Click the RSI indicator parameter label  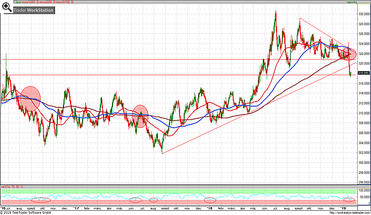(12, 187)
